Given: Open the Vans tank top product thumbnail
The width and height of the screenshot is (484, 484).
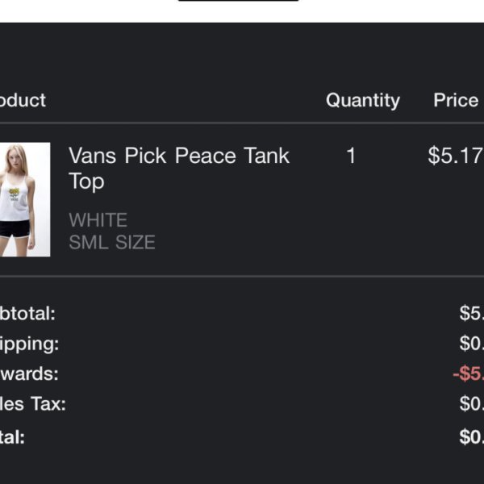Looking at the screenshot, I should coord(25,199).
